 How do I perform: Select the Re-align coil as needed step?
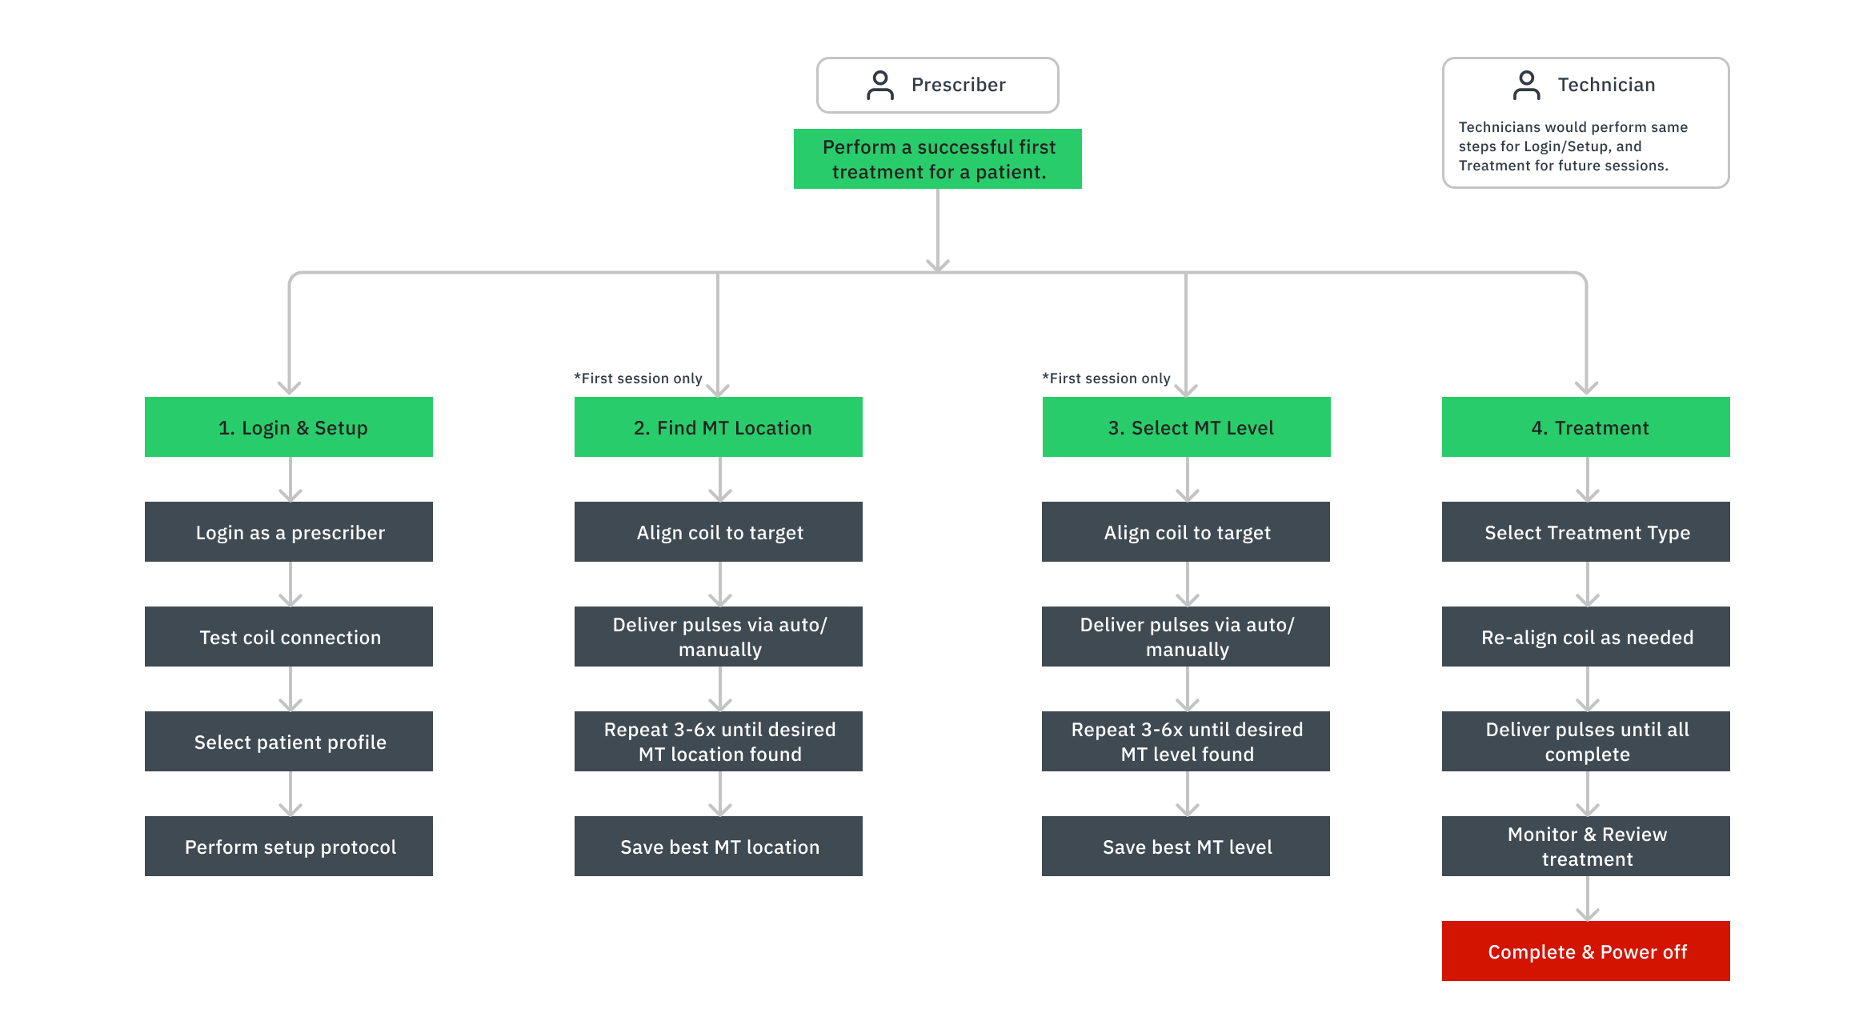pyautogui.click(x=1585, y=637)
